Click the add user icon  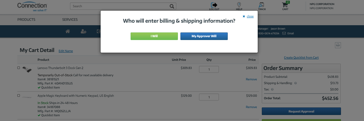(84, 31)
